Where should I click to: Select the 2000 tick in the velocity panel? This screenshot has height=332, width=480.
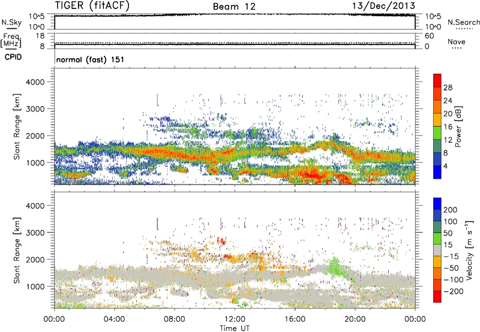pos(35,259)
